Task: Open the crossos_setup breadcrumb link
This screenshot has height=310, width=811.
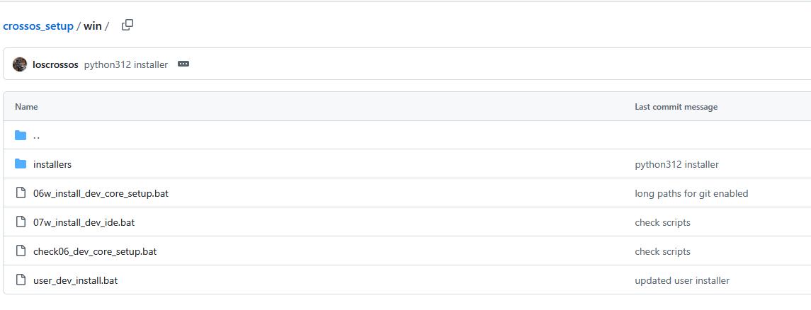Action: click(38, 26)
